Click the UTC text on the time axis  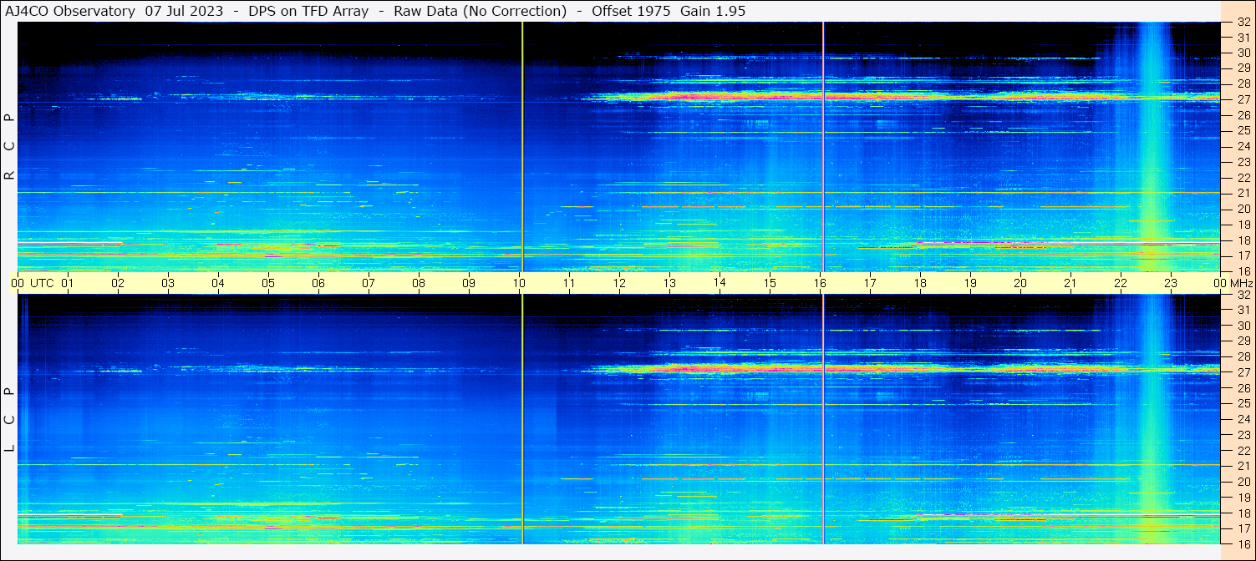tap(43, 283)
